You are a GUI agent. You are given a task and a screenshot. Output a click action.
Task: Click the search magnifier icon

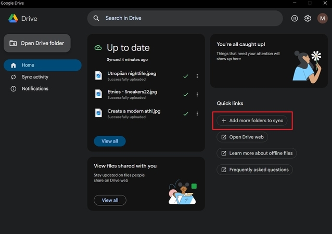96,18
